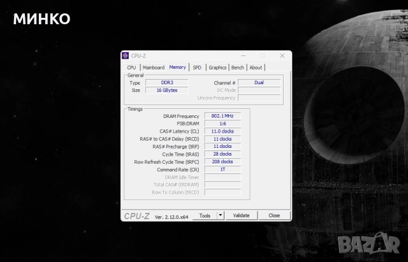Click the 1T command rate value
The width and height of the screenshot is (408, 262).
tap(222, 170)
